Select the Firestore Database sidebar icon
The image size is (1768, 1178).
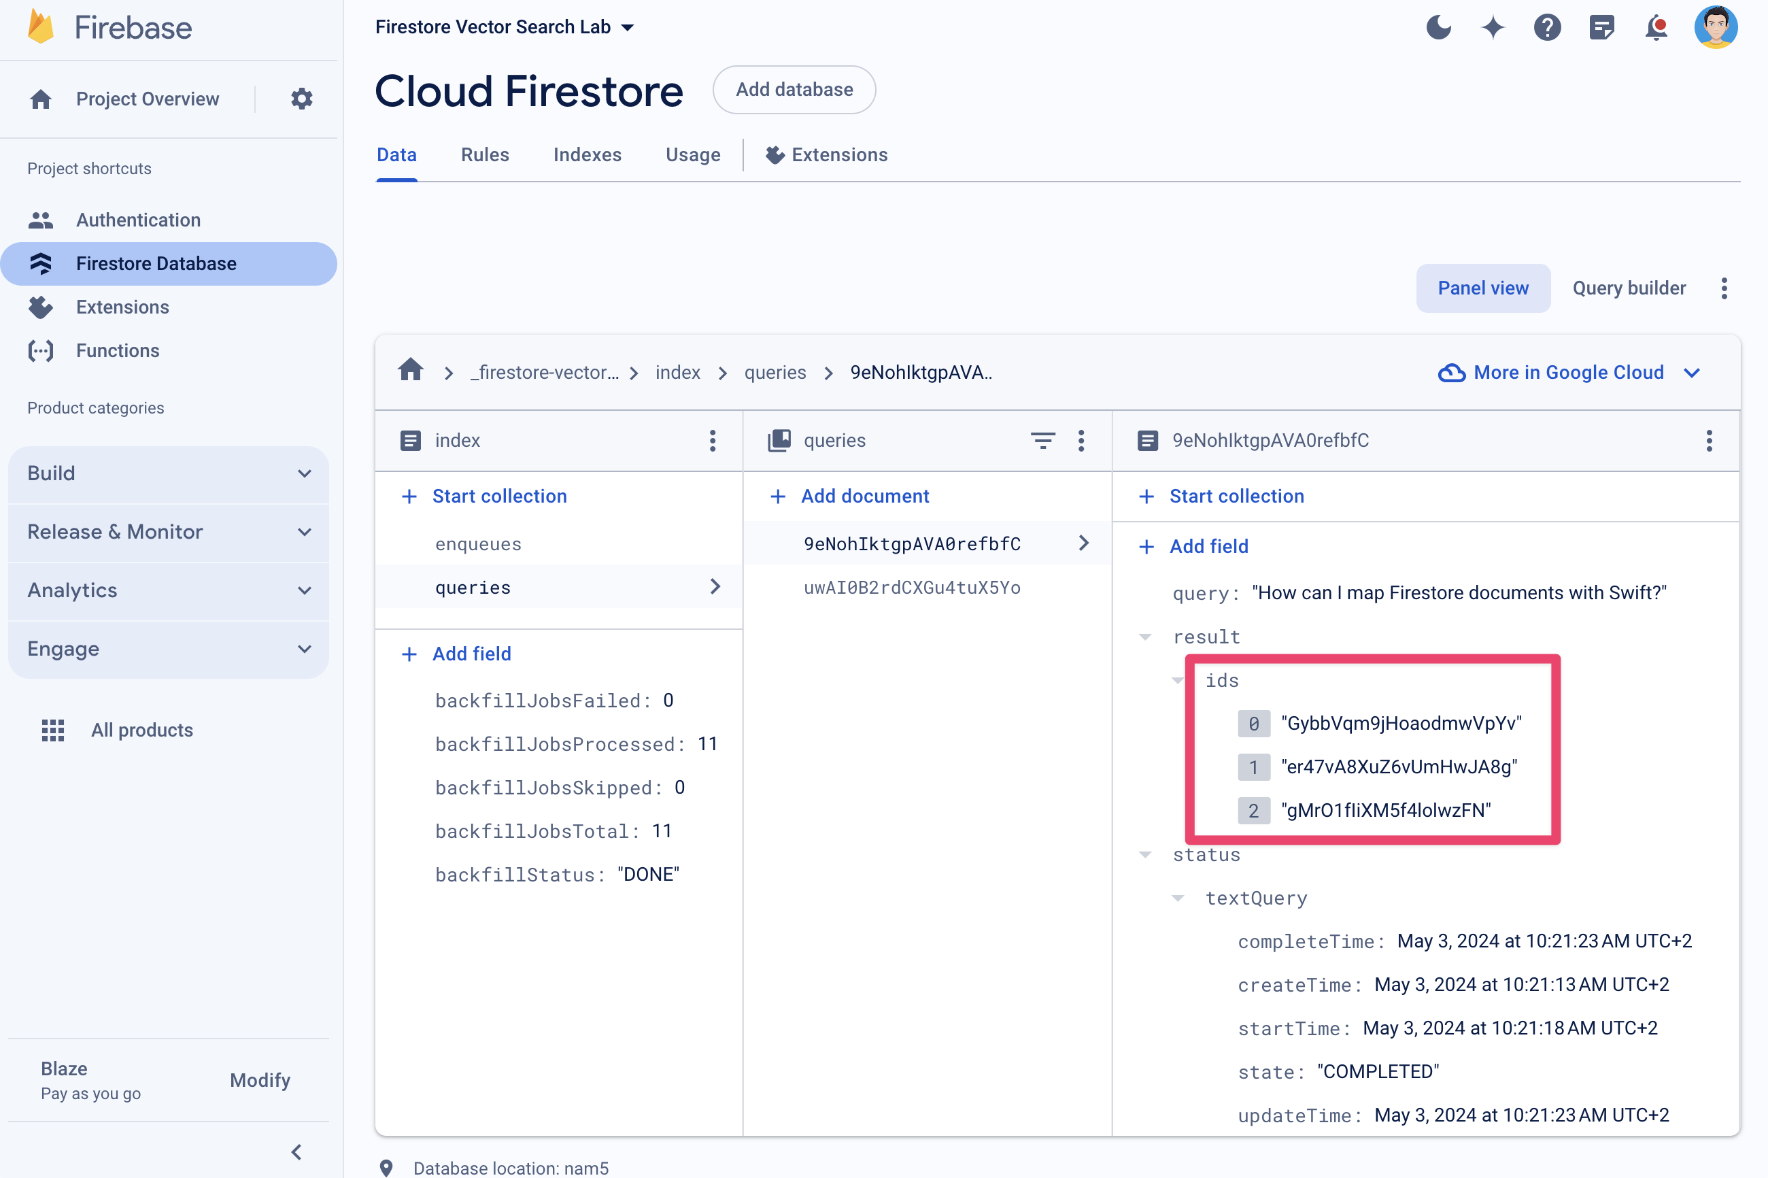39,263
